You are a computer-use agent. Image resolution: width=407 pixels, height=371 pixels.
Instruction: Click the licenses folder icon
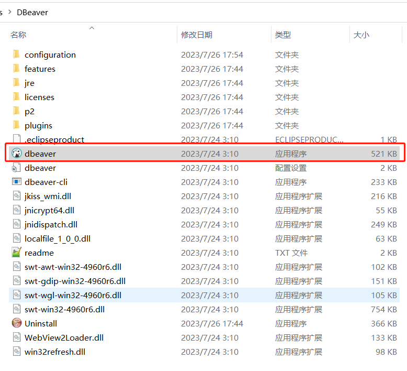click(x=16, y=97)
